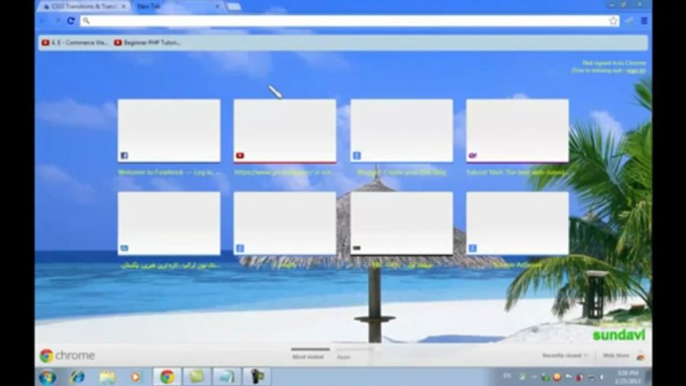Image resolution: width=686 pixels, height=386 pixels.
Task: Click the extension icon beside the star
Action: click(629, 21)
